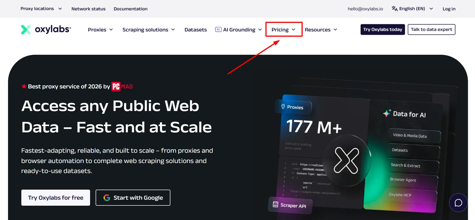
Task: Click the Best proxy service of 2026 text
Action: click(x=69, y=86)
